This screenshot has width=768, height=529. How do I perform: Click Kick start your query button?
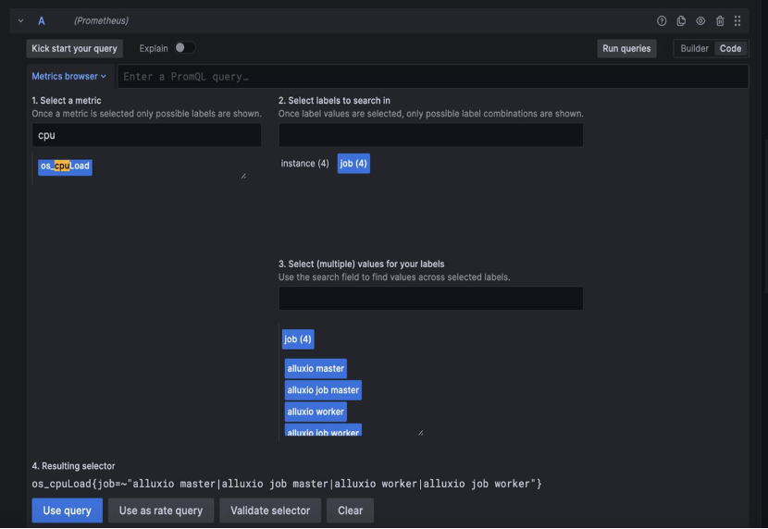coord(74,48)
